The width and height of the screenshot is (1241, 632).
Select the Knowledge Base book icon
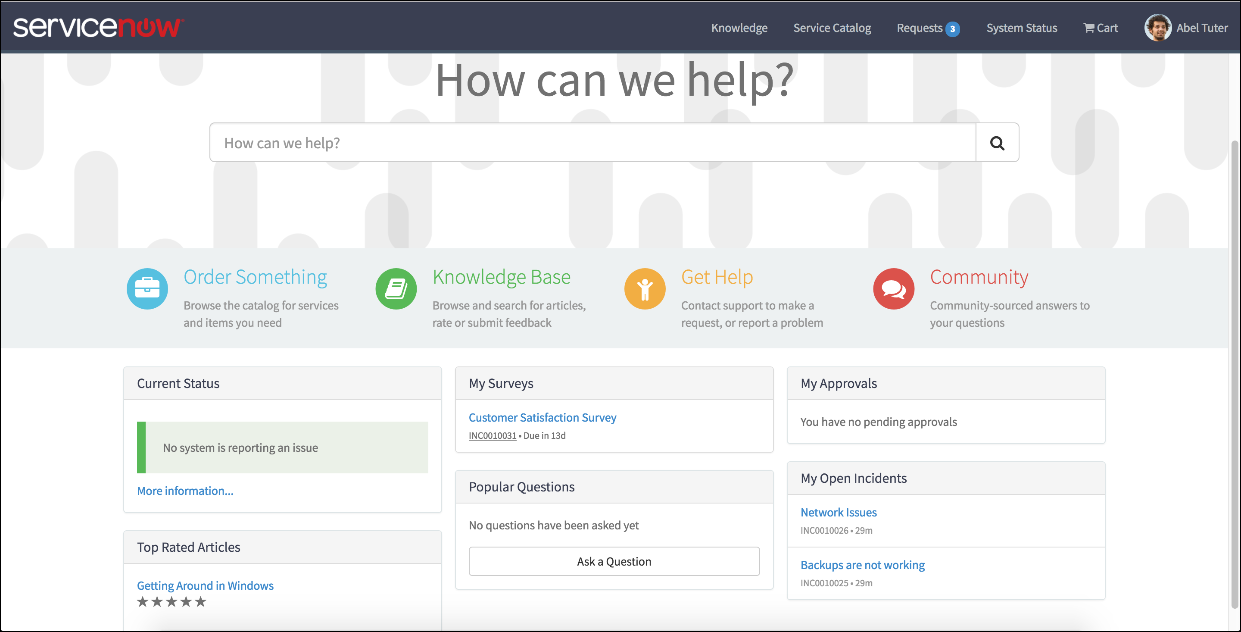tap(396, 288)
